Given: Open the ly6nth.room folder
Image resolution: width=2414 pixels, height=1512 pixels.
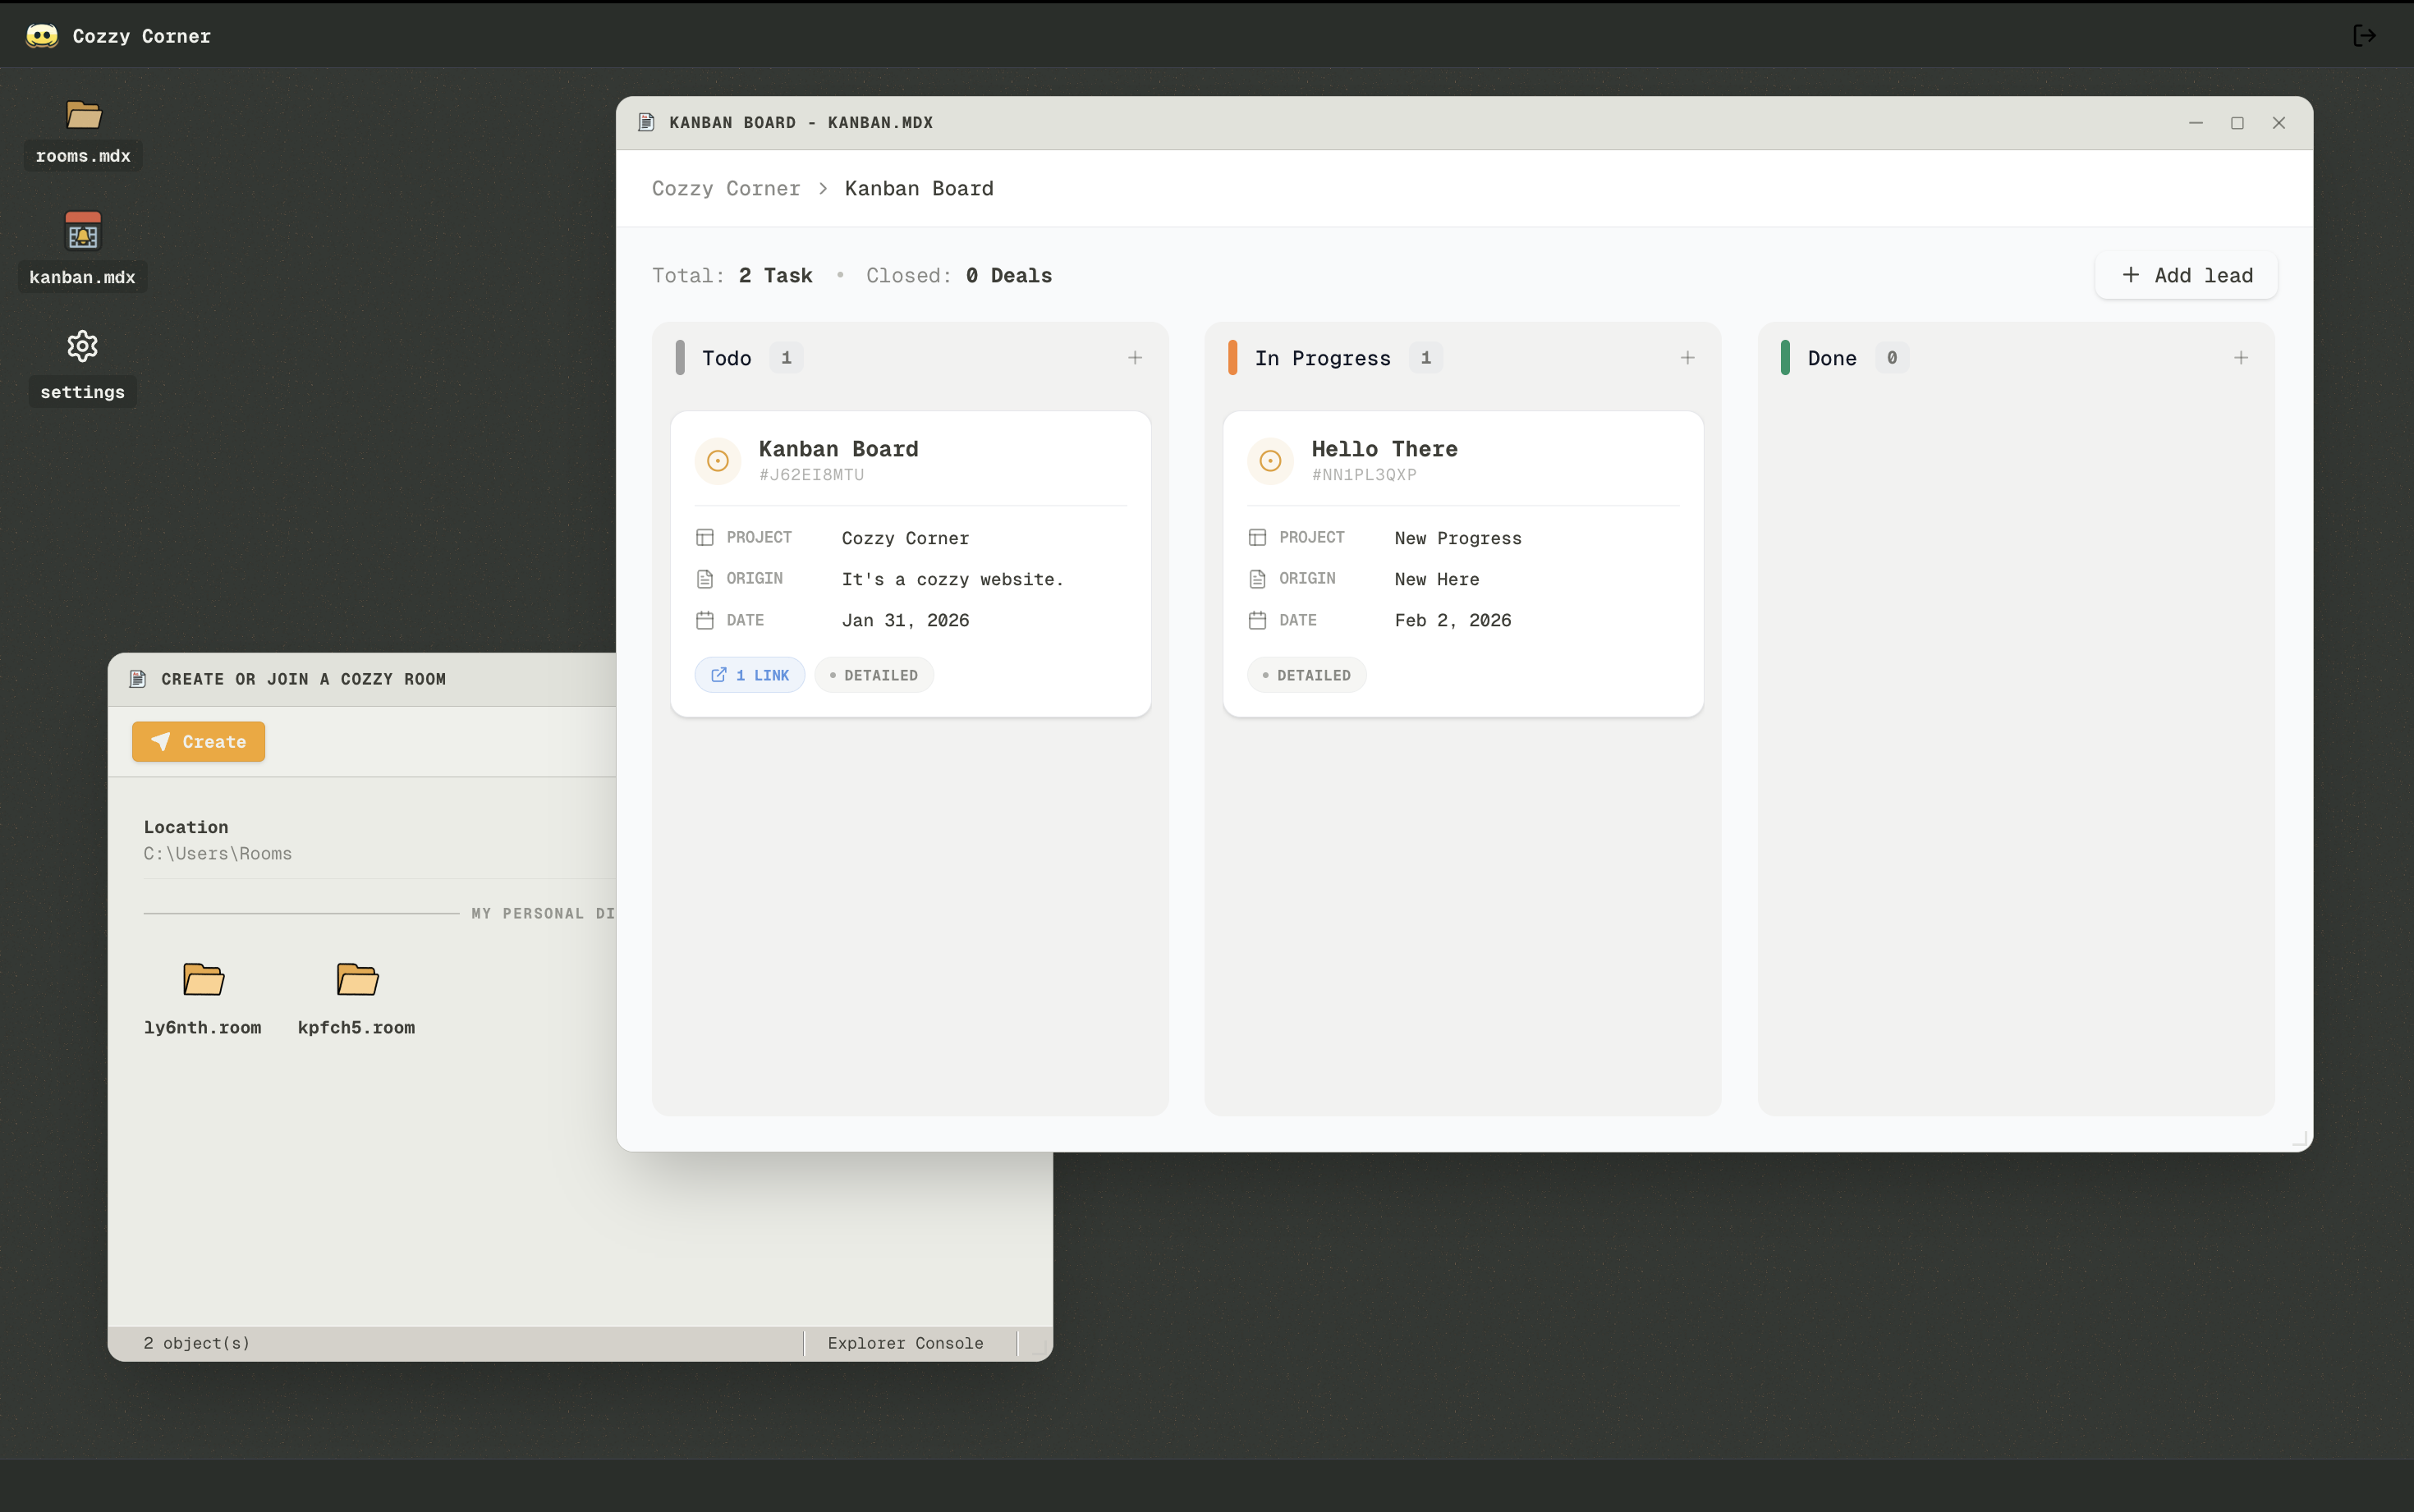Looking at the screenshot, I should coord(203,980).
